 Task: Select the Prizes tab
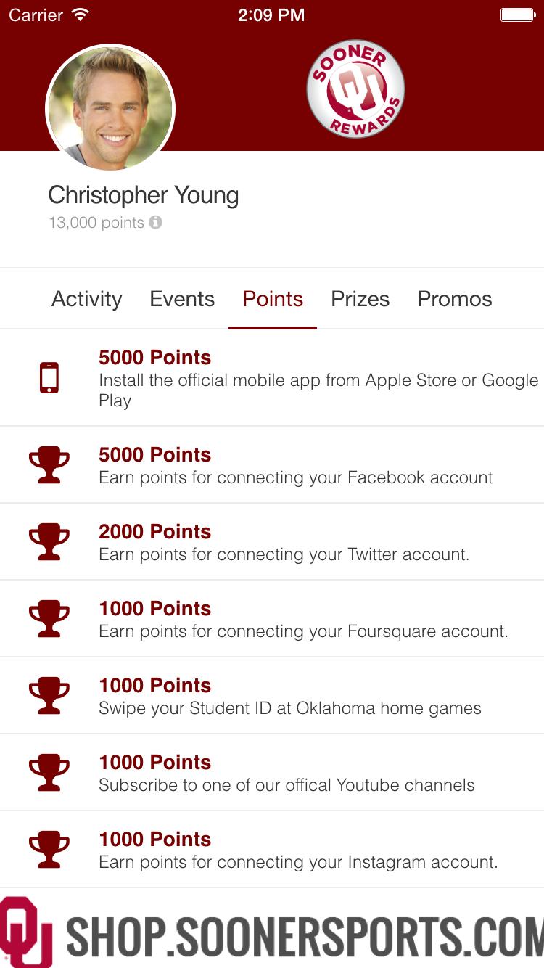360,299
